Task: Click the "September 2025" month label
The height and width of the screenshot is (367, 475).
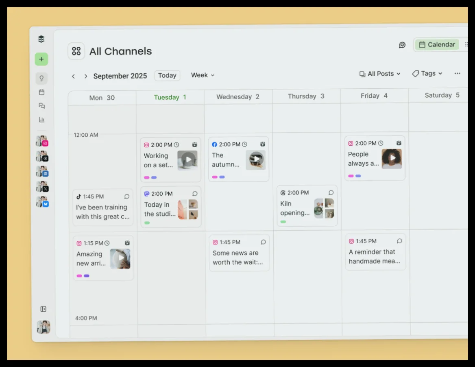Action: pyautogui.click(x=120, y=76)
